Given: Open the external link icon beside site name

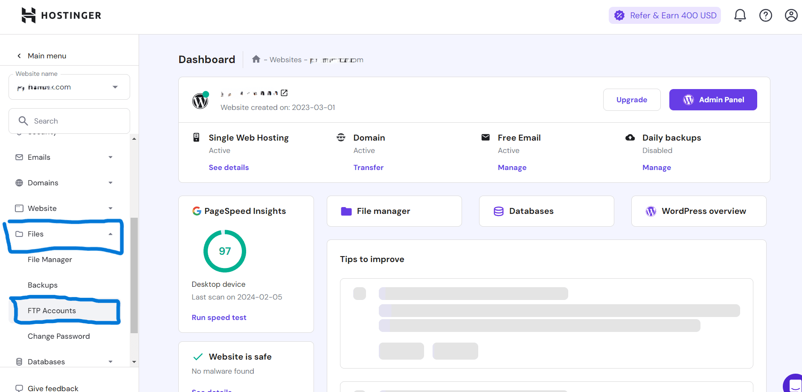Looking at the screenshot, I should tap(284, 93).
